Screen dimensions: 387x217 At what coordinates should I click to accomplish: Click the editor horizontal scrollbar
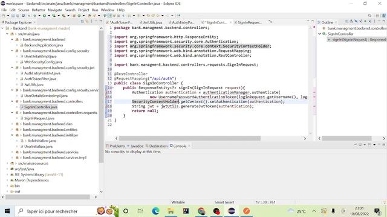[189, 138]
